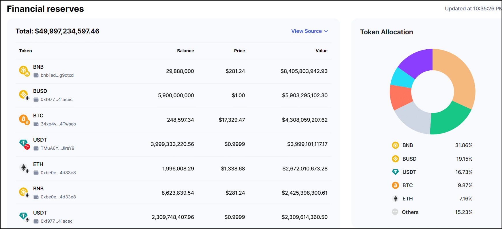Click the ETH legend icon in Token Allocation

pos(395,198)
